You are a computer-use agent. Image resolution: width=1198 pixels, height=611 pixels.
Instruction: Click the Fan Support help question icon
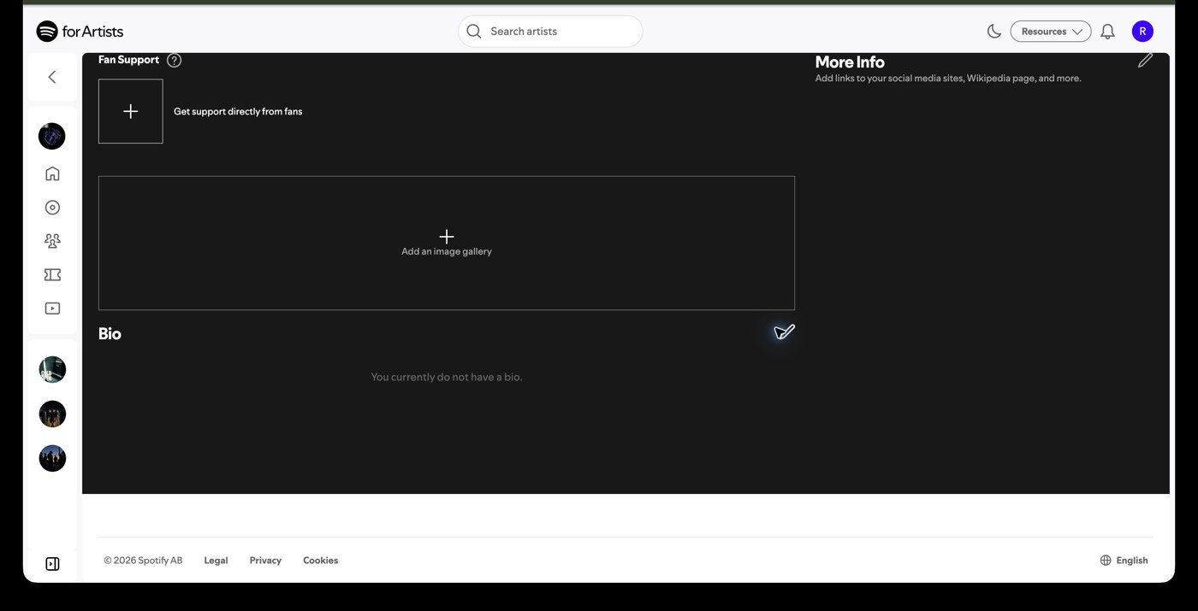[x=175, y=60]
